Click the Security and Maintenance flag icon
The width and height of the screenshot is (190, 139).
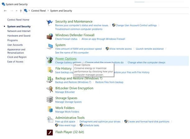[x=50, y=23]
